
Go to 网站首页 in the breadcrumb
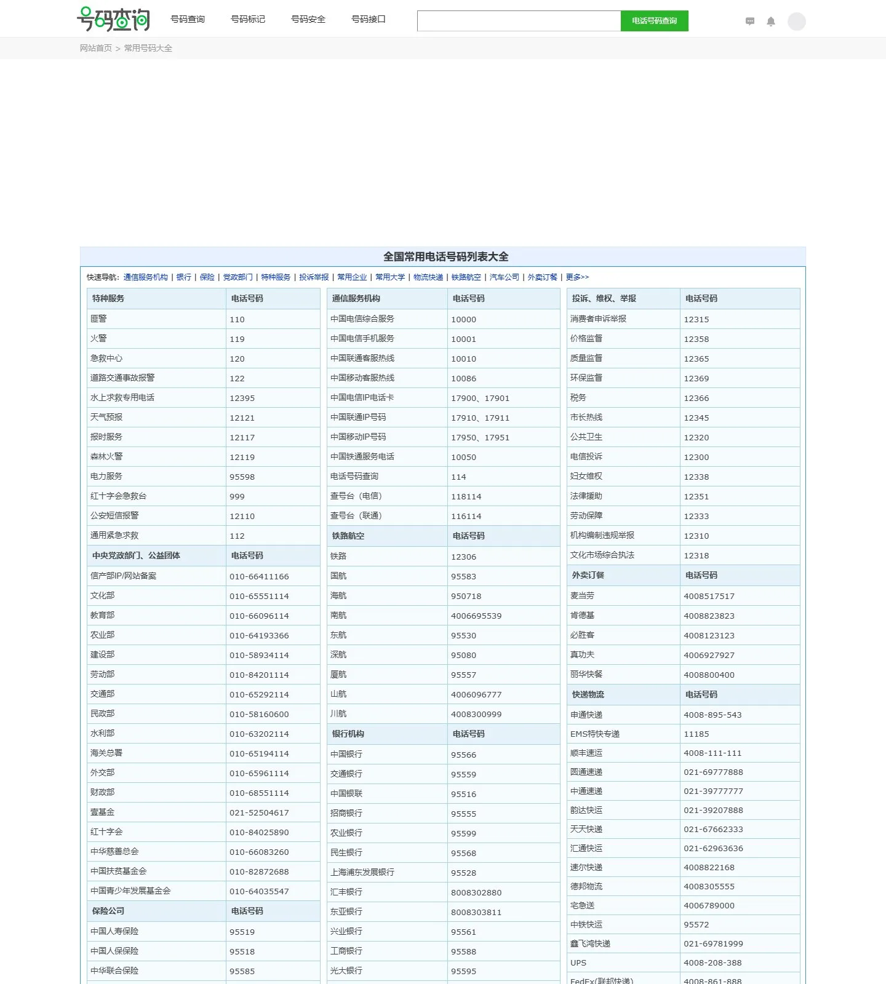(x=96, y=48)
